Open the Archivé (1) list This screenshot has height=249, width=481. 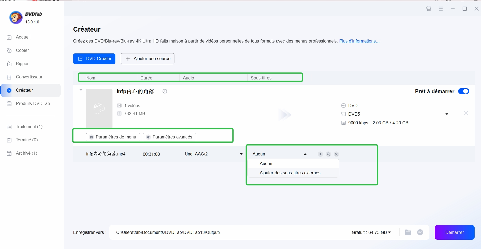26,153
